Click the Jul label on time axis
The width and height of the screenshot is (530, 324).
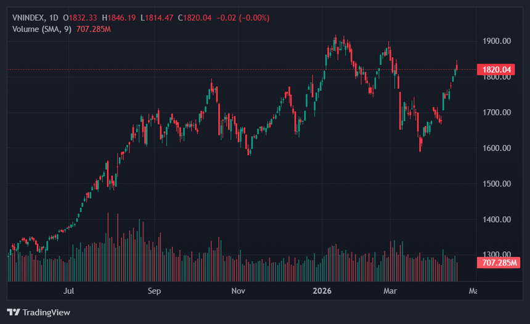69,291
